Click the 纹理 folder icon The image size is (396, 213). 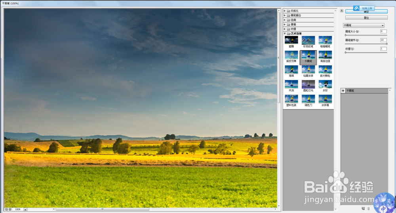tap(288, 29)
